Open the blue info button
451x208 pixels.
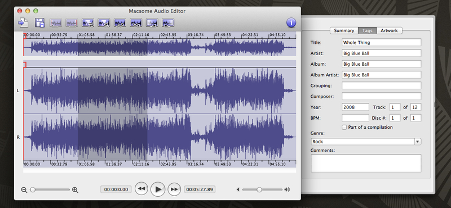tap(291, 22)
